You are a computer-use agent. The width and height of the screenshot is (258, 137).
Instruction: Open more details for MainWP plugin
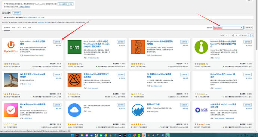[x=249, y=46]
